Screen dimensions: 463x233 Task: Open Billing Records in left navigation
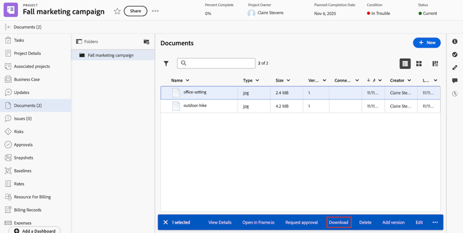(35, 210)
